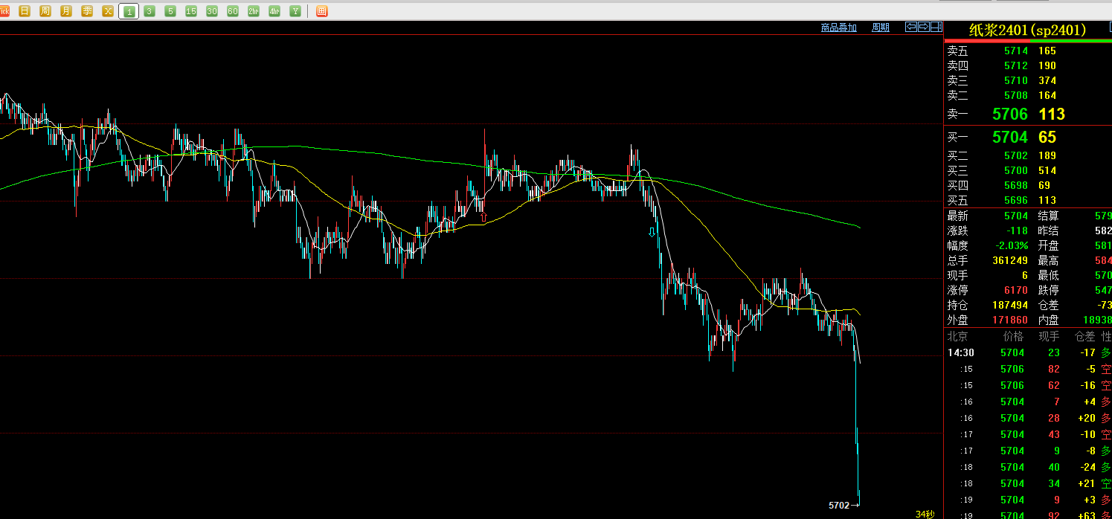Image resolution: width=1112 pixels, height=519 pixels.
Task: Switch to 5-minute chart interval
Action: tap(170, 11)
